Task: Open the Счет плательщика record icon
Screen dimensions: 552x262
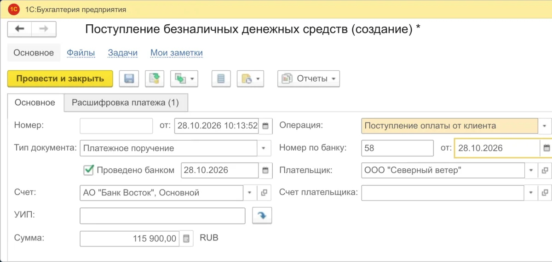Action: coord(545,193)
